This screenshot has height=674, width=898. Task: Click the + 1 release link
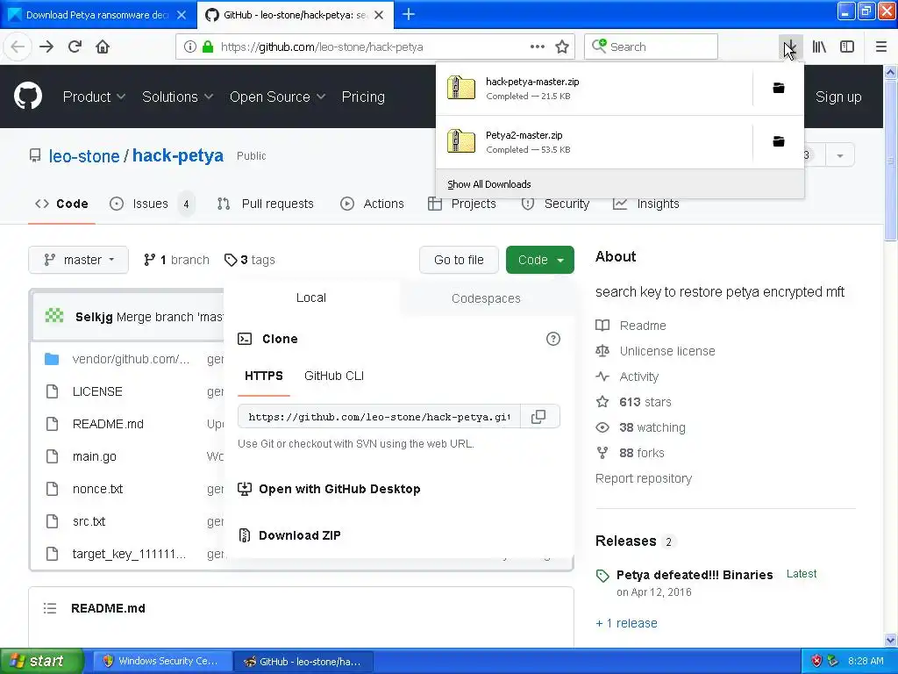tap(626, 623)
